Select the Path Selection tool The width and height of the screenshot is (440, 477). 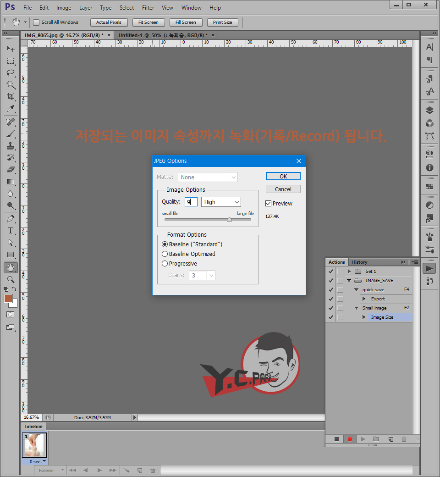[11, 243]
